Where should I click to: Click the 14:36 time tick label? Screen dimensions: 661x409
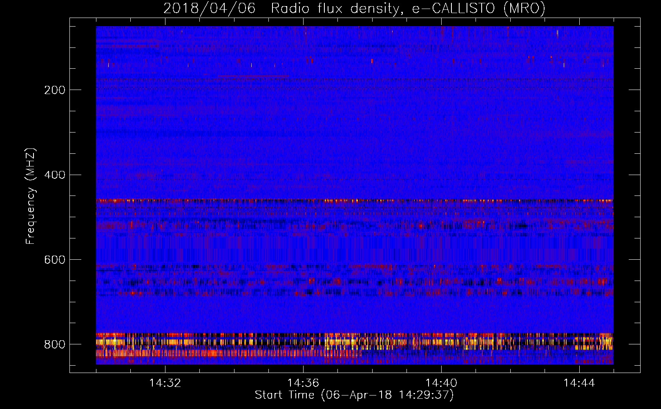click(x=303, y=383)
